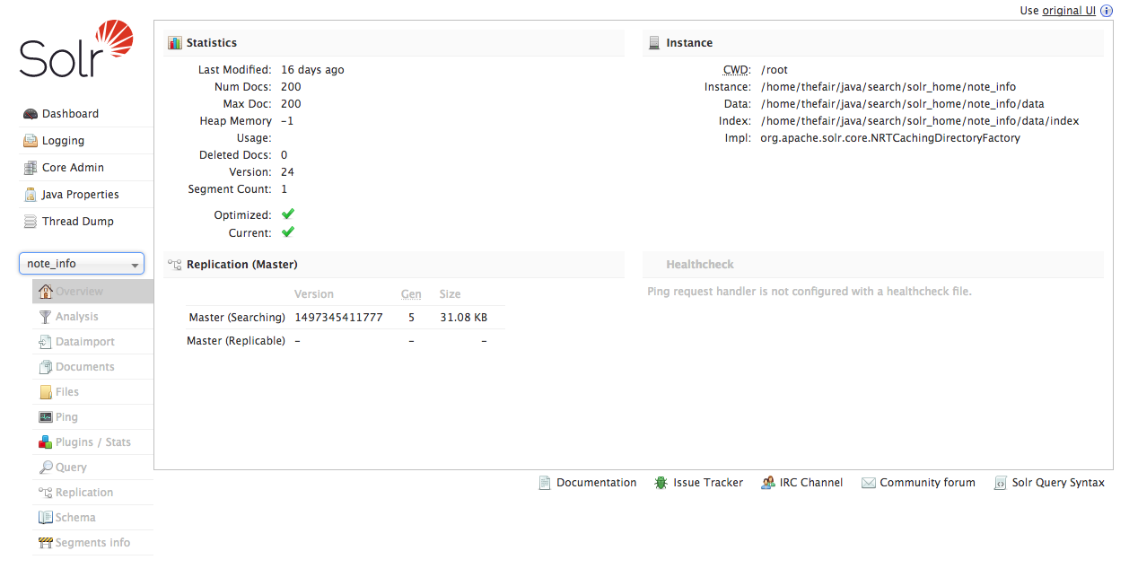
Task: Click the Statistics bar chart icon
Action: pos(175,43)
